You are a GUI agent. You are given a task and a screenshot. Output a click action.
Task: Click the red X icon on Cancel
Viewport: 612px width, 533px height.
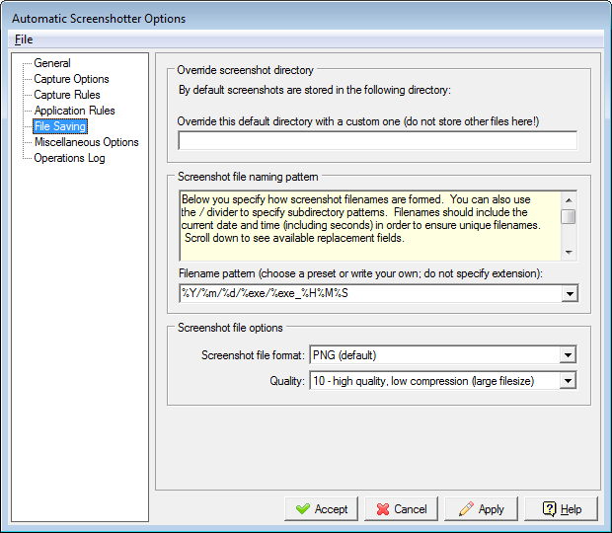[379, 509]
